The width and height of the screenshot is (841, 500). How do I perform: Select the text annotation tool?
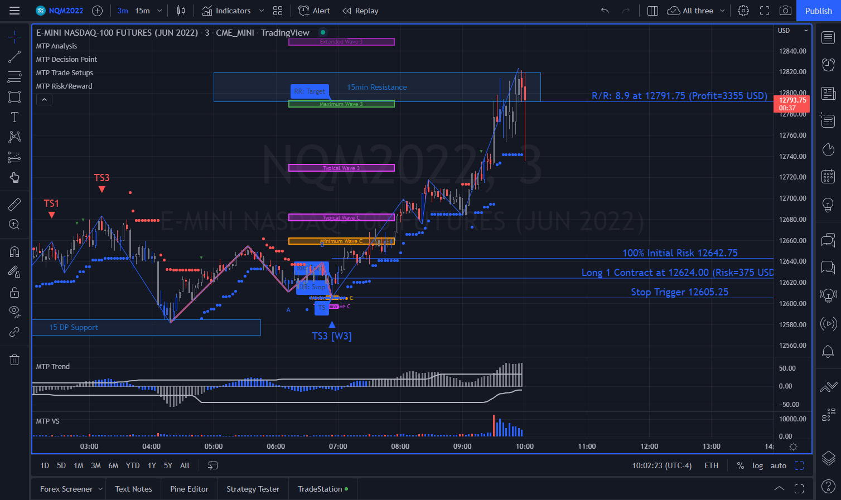pyautogui.click(x=14, y=117)
